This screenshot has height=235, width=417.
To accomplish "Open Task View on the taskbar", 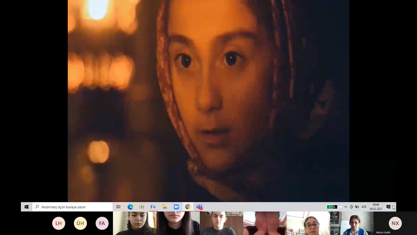I will point(118,207).
